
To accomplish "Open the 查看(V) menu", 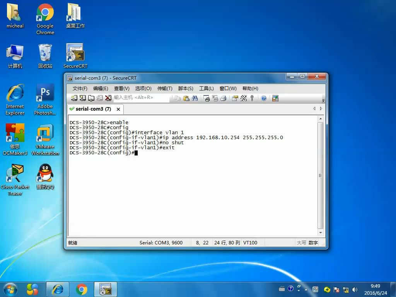I will pos(122,89).
